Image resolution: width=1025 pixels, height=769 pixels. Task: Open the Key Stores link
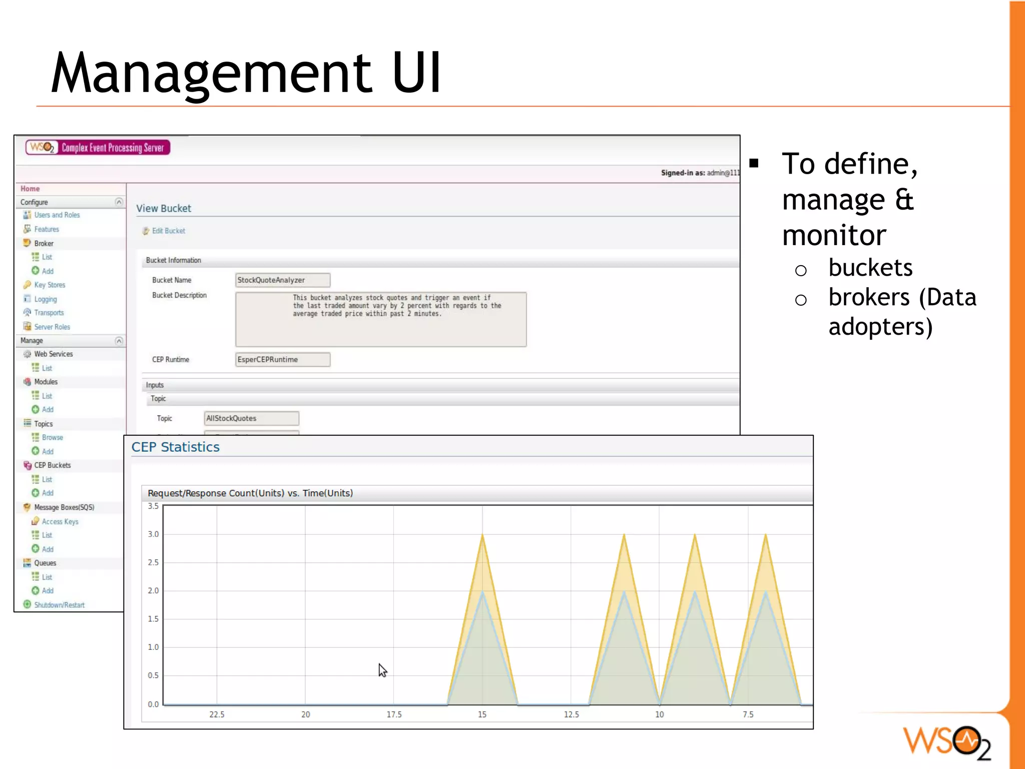pos(50,285)
